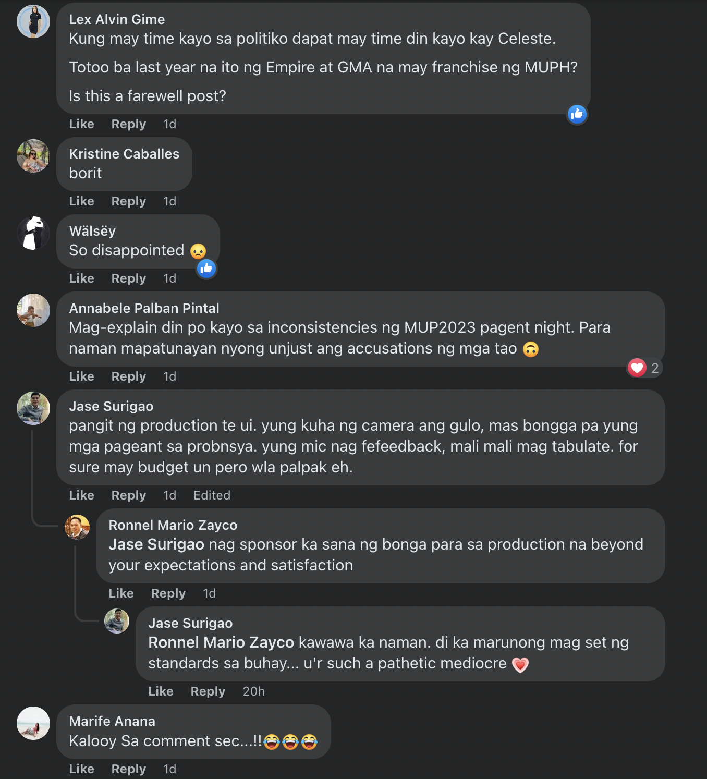
Task: Reply to Ronnel Mario Zayco's reply
Action: 168,593
